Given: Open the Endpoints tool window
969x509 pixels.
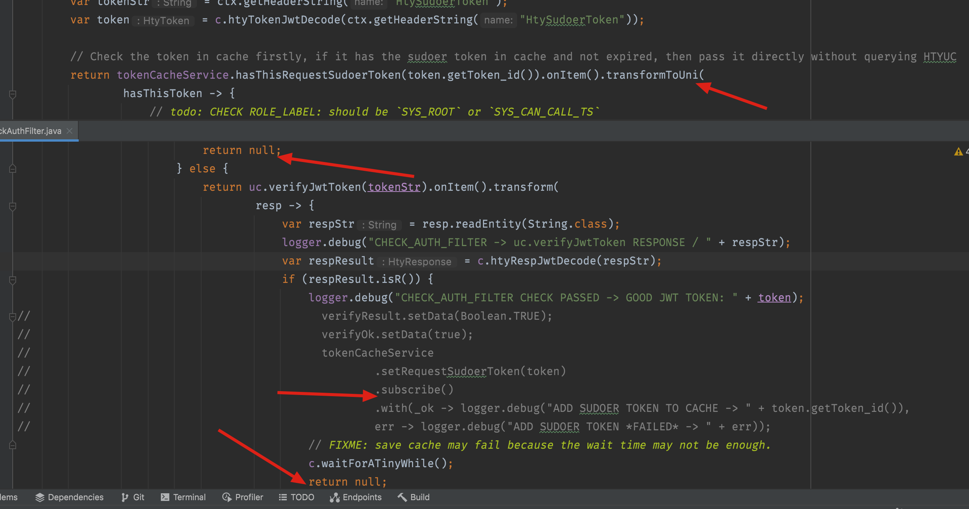Looking at the screenshot, I should (356, 497).
